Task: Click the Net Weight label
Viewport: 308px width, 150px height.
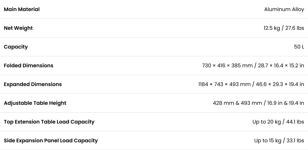Action: [x=18, y=28]
